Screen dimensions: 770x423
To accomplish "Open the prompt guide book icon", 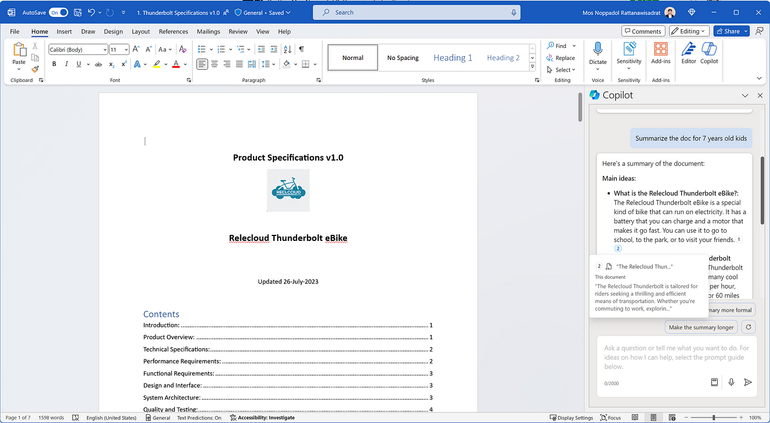I will [x=714, y=382].
